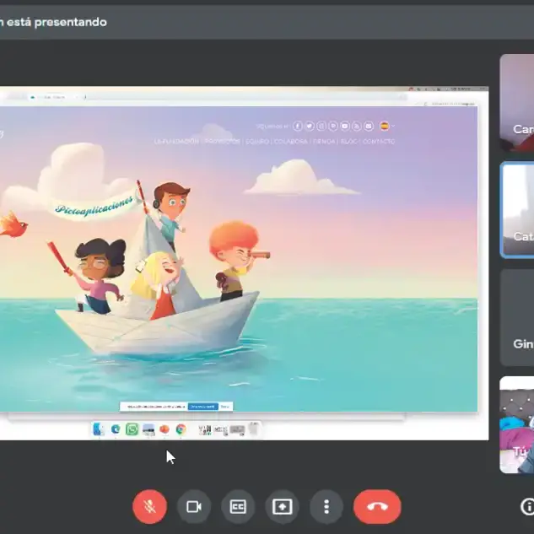Click the Finder icon in the shared dock

coord(99,429)
